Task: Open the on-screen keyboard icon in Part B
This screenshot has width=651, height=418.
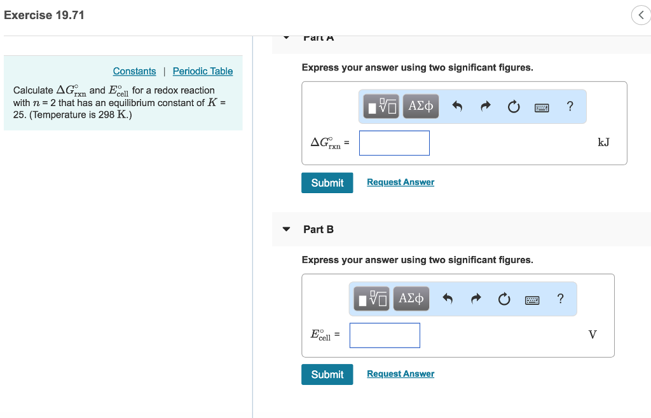Action: pyautogui.click(x=531, y=299)
